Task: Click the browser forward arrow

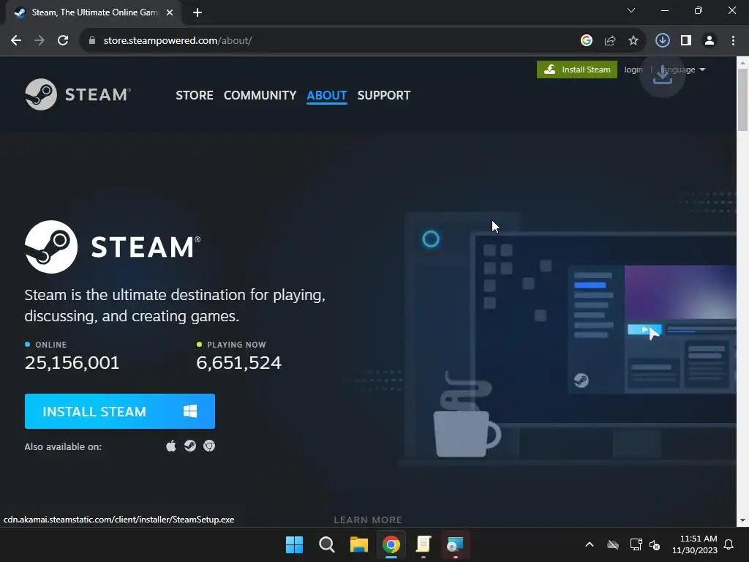Action: pyautogui.click(x=39, y=41)
